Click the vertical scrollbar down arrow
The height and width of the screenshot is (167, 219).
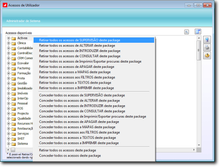(x=199, y=145)
